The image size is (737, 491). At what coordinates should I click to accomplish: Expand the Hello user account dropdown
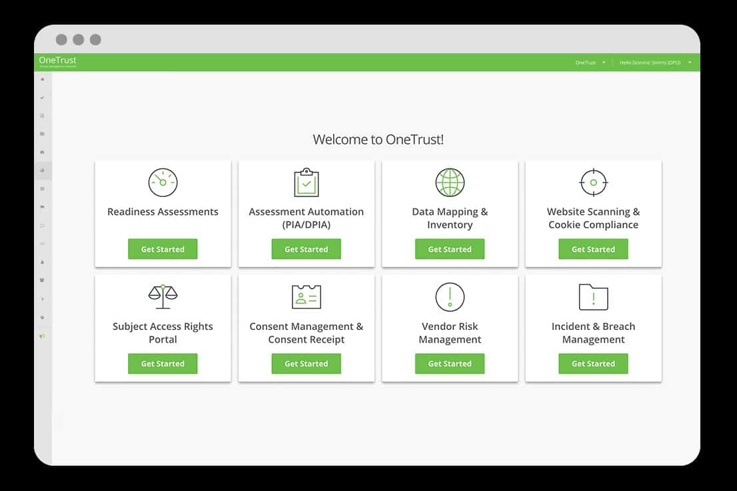click(655, 63)
